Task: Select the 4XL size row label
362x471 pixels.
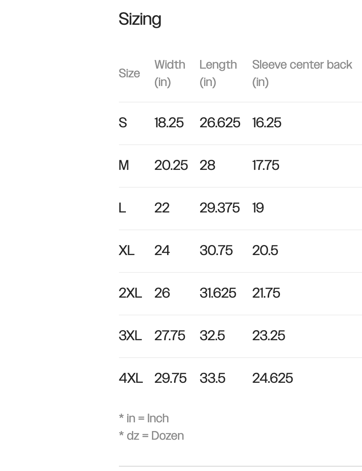Action: point(131,378)
